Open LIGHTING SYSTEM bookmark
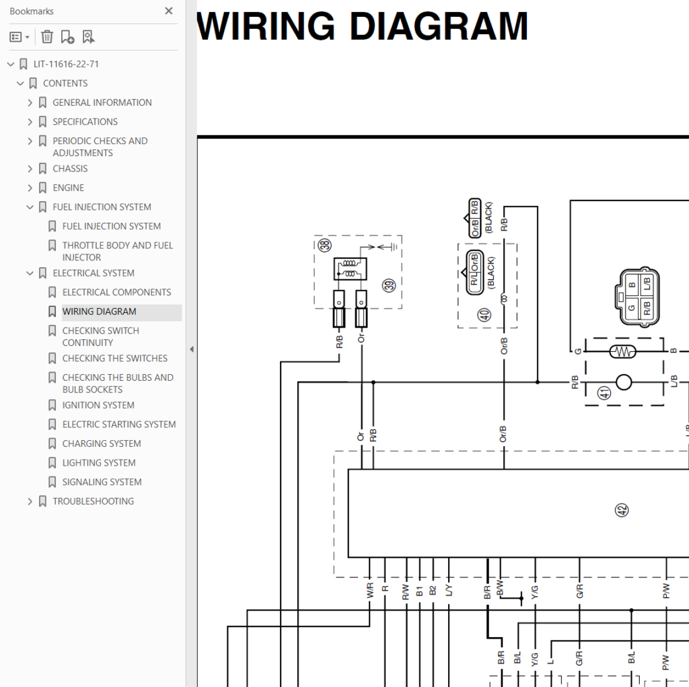Screen dimensions: 689x687 pyautogui.click(x=100, y=463)
